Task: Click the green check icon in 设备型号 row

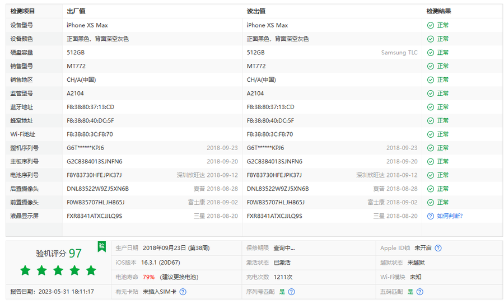Action: pos(431,25)
